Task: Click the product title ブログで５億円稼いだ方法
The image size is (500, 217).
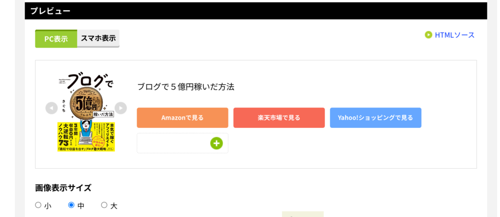Action: pyautogui.click(x=186, y=87)
